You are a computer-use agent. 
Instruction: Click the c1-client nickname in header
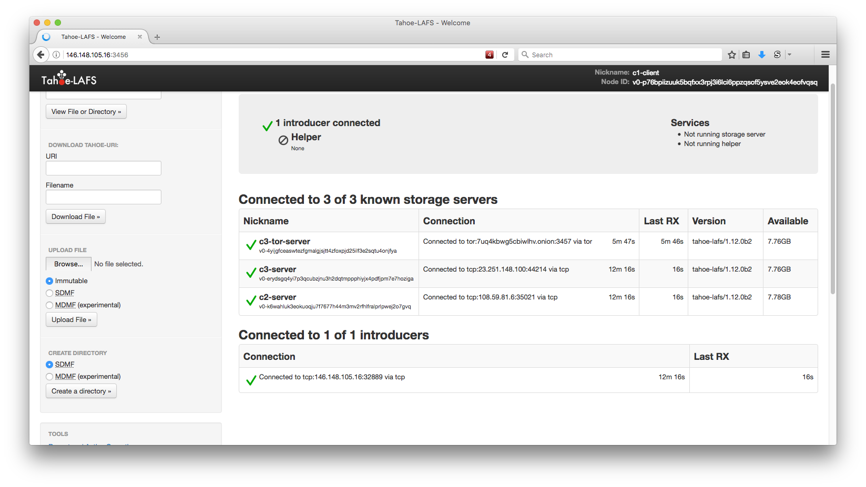point(645,73)
